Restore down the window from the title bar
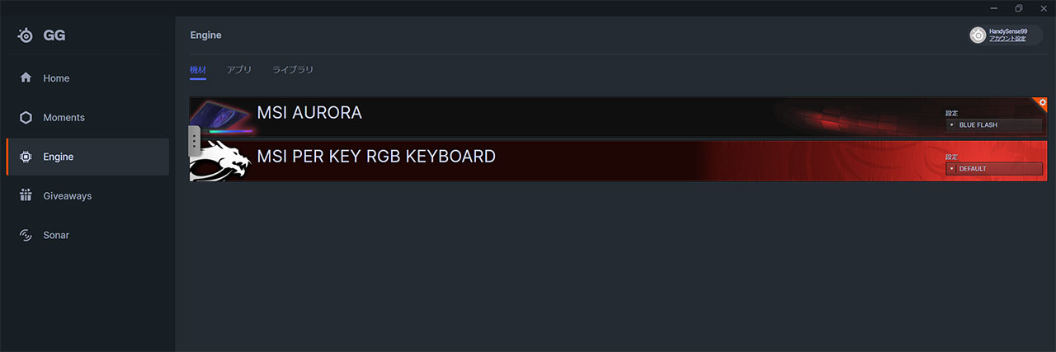Screen dimensions: 1056x352 (1019, 8)
